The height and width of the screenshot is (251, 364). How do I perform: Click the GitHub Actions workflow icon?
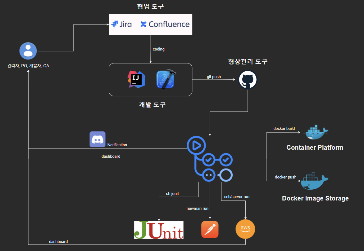coord(210,159)
